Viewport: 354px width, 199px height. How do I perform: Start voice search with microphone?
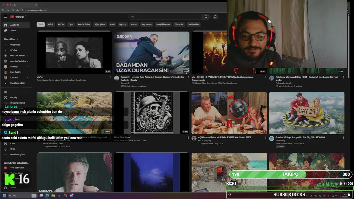(x=215, y=17)
